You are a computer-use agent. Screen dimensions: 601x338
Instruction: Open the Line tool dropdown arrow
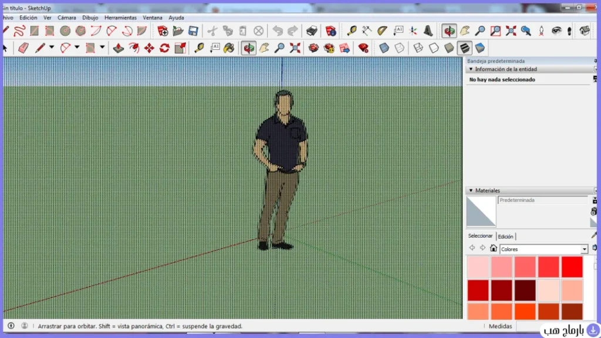point(52,48)
